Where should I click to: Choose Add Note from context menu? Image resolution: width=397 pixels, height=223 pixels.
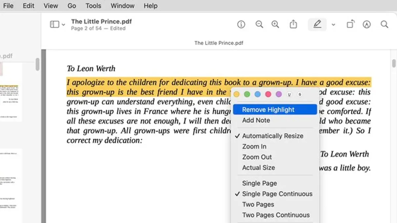tap(275, 120)
